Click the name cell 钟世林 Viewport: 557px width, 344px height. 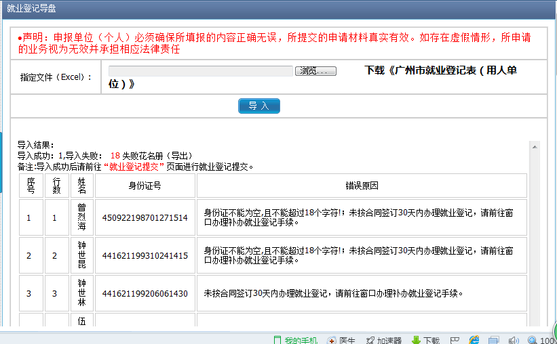point(82,293)
